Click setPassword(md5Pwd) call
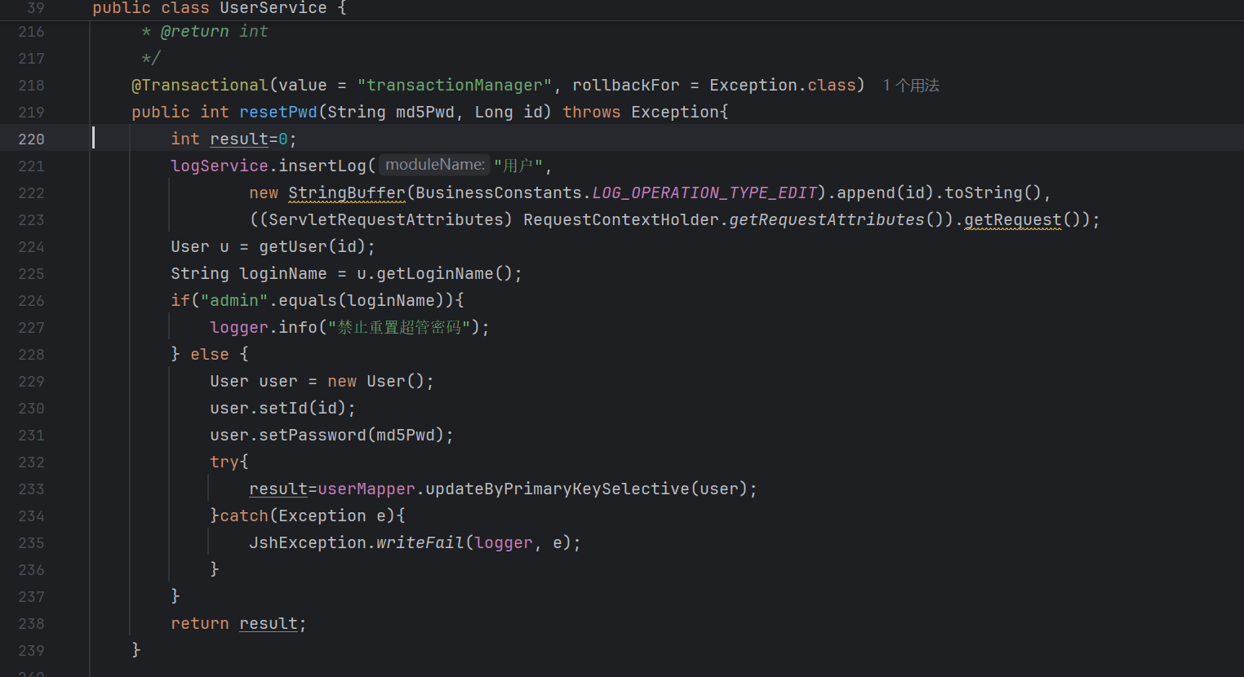 [352, 435]
